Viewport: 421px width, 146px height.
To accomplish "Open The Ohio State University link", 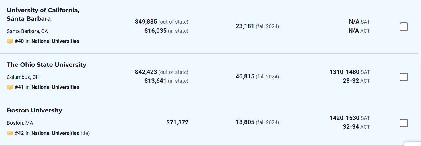I will (x=46, y=65).
